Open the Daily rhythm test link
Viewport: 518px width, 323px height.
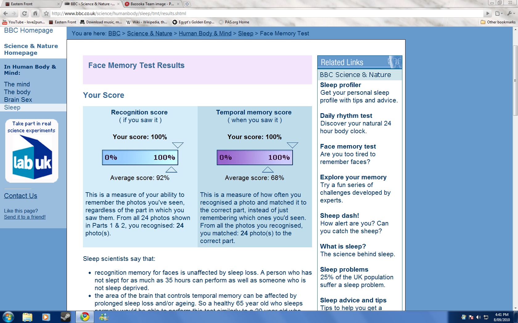pos(346,116)
